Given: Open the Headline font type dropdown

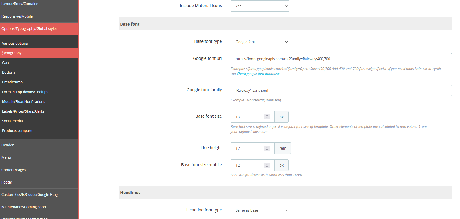Looking at the screenshot, I should click(260, 210).
